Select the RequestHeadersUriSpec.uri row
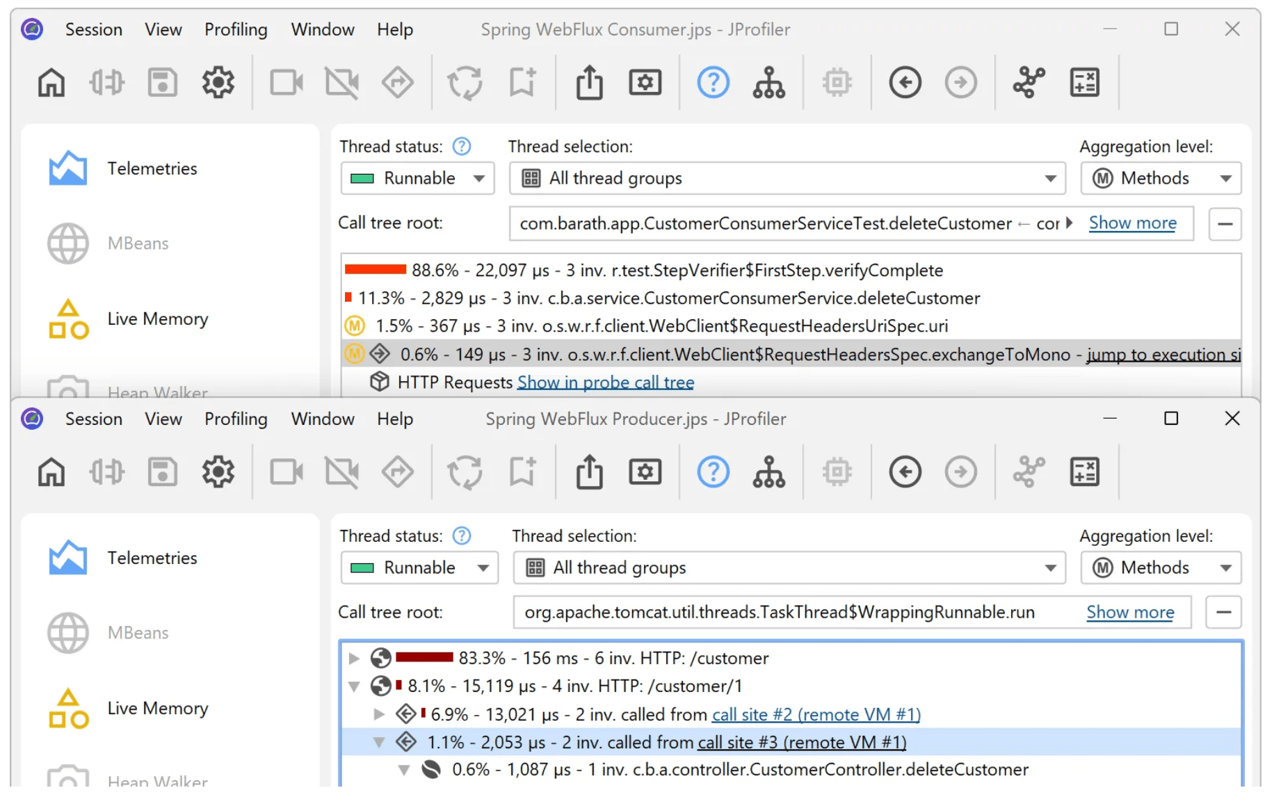The height and width of the screenshot is (797, 1281). (x=791, y=326)
